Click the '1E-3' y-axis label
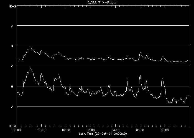The height and width of the screenshot is (138, 194). (x=12, y=6)
